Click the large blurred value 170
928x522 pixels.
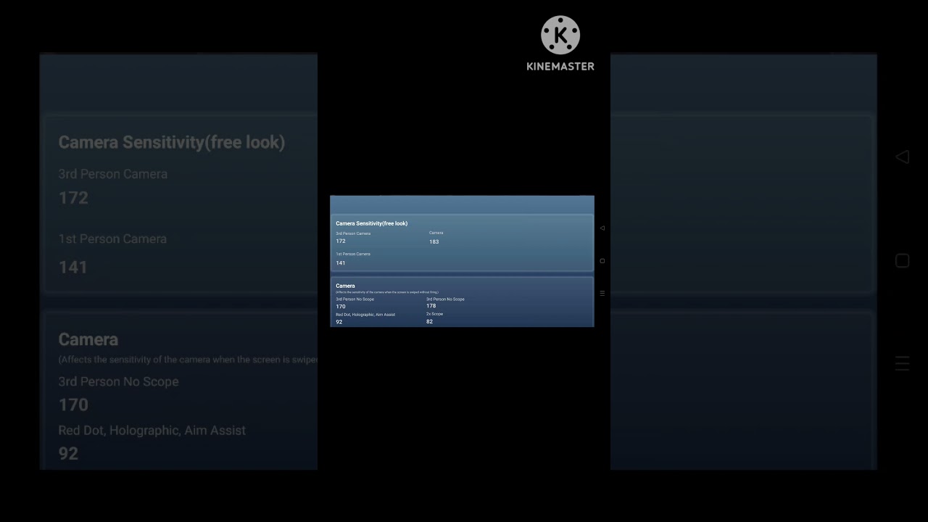click(73, 405)
